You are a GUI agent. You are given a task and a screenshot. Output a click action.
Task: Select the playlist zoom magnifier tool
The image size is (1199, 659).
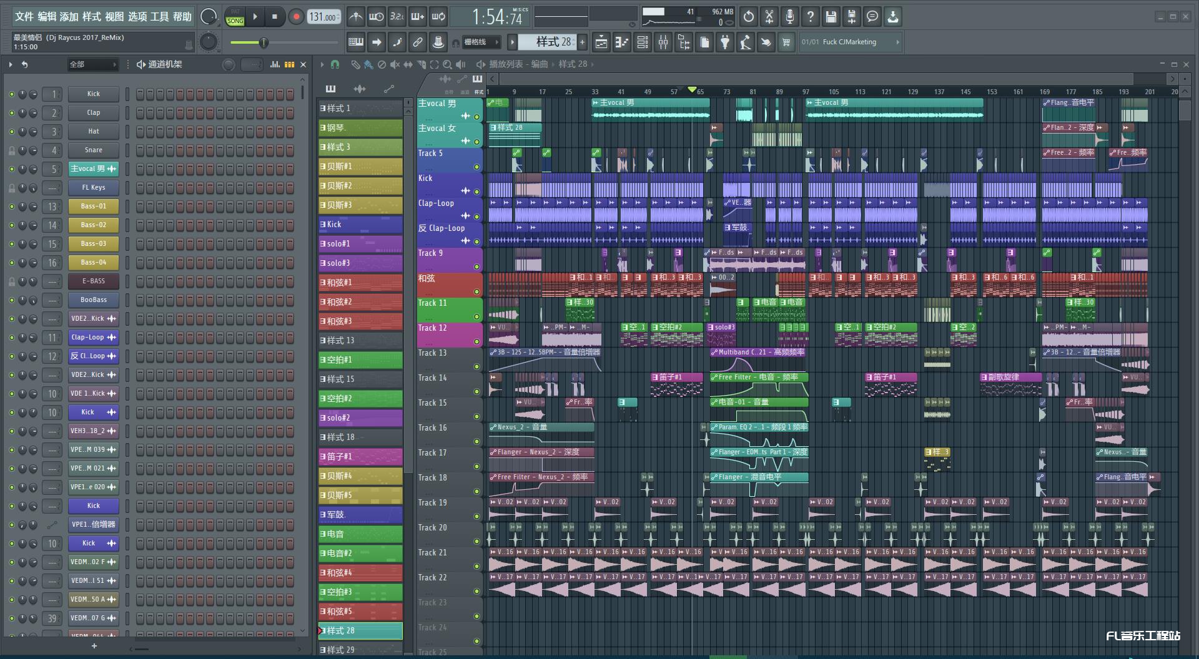[x=447, y=64]
